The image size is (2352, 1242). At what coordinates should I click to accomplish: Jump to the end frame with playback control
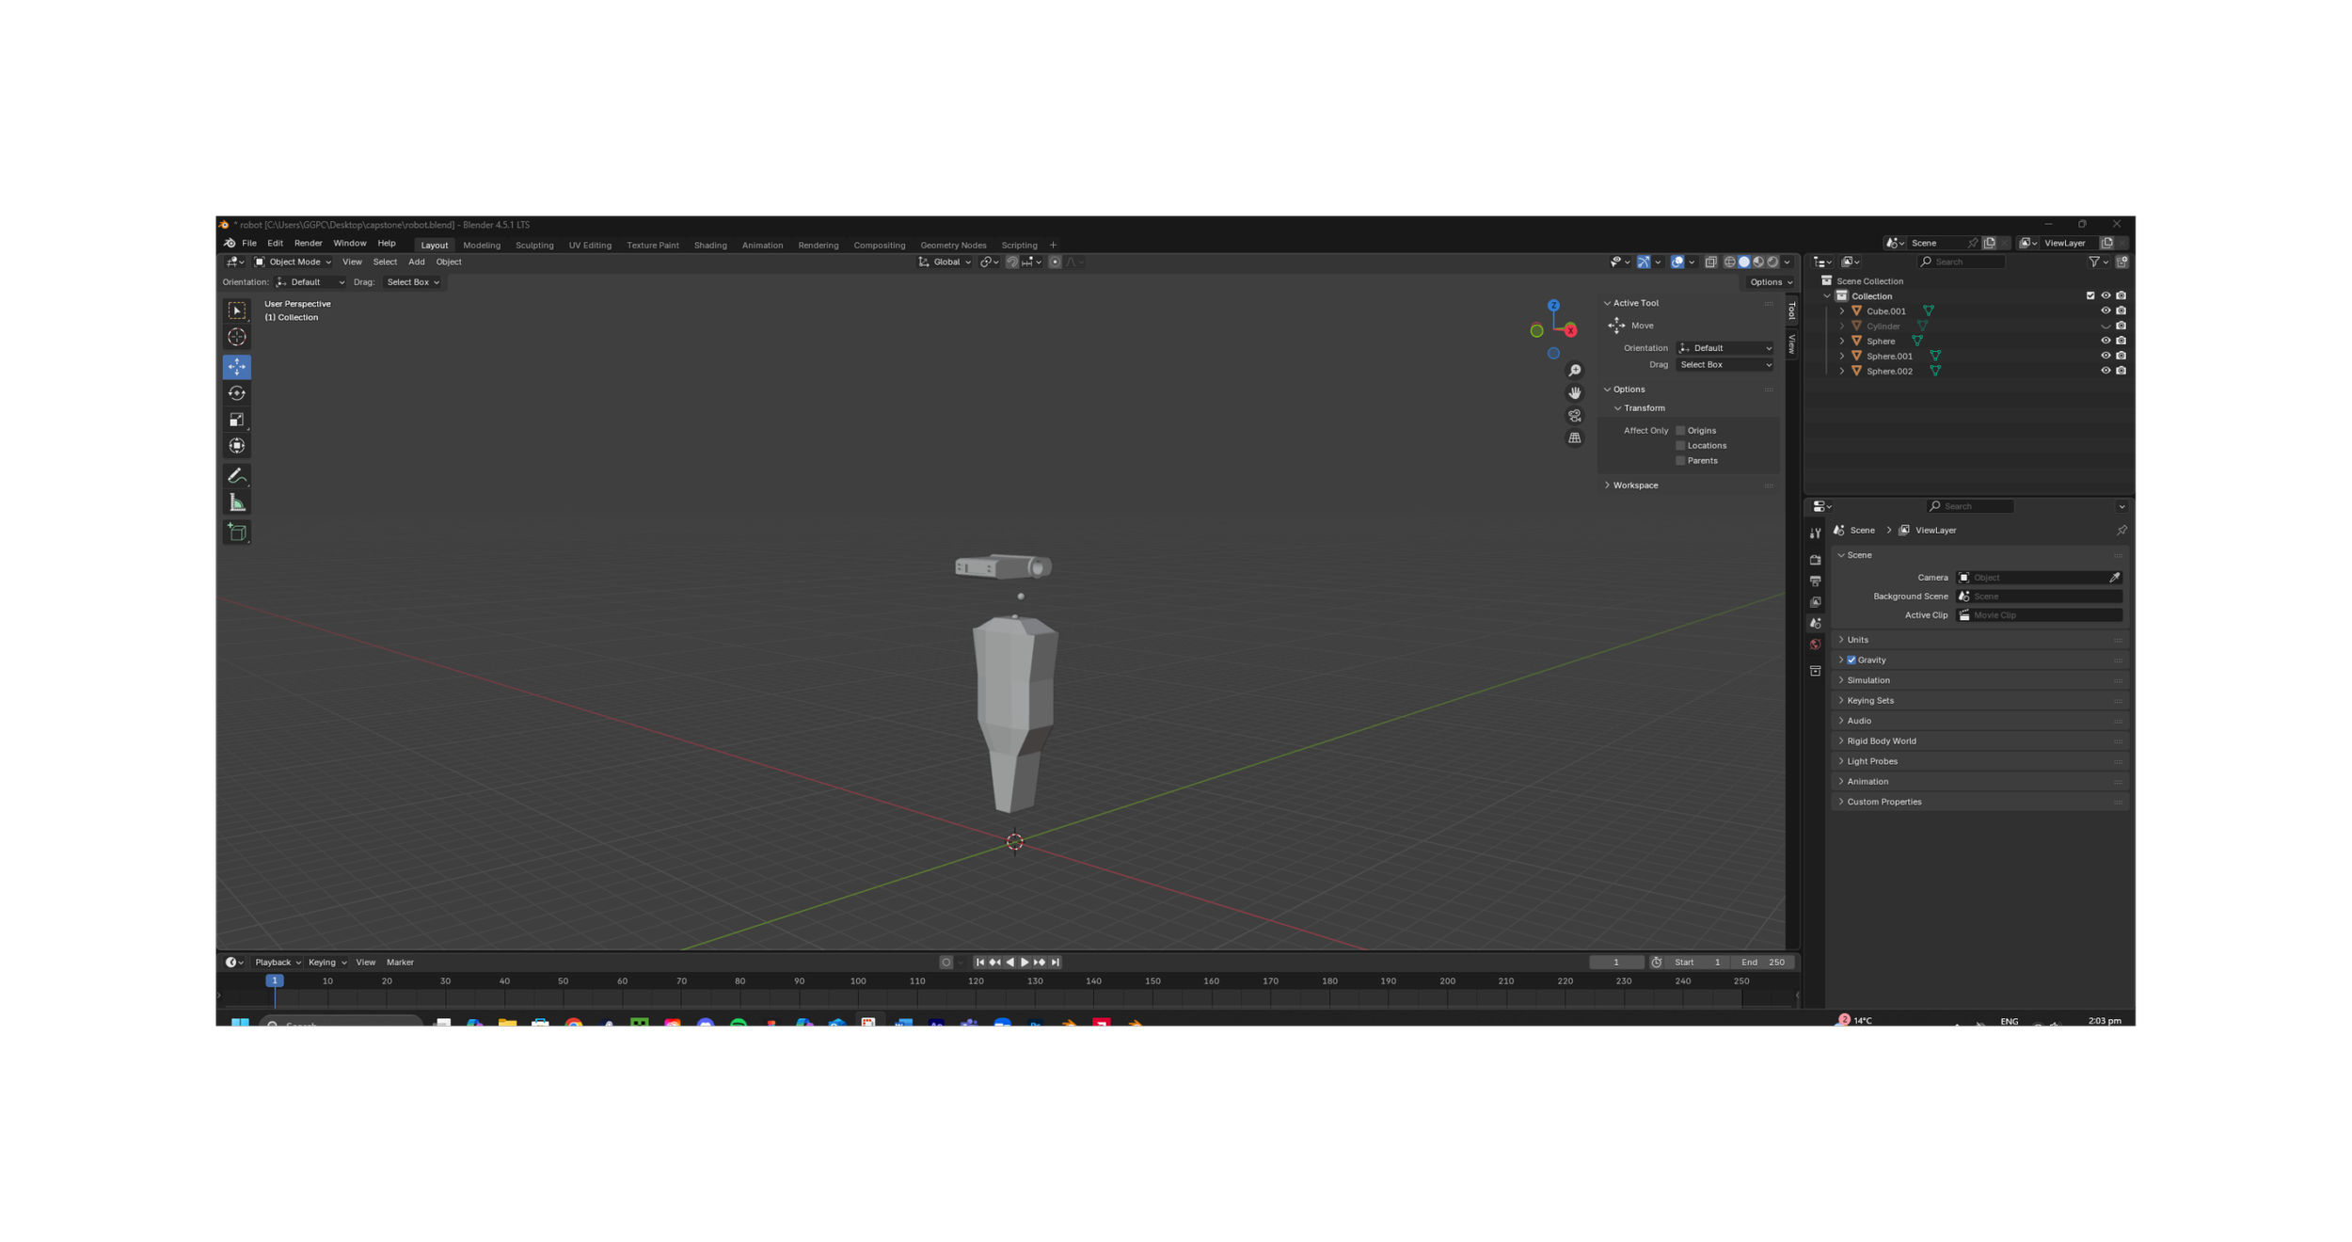[x=1054, y=962]
